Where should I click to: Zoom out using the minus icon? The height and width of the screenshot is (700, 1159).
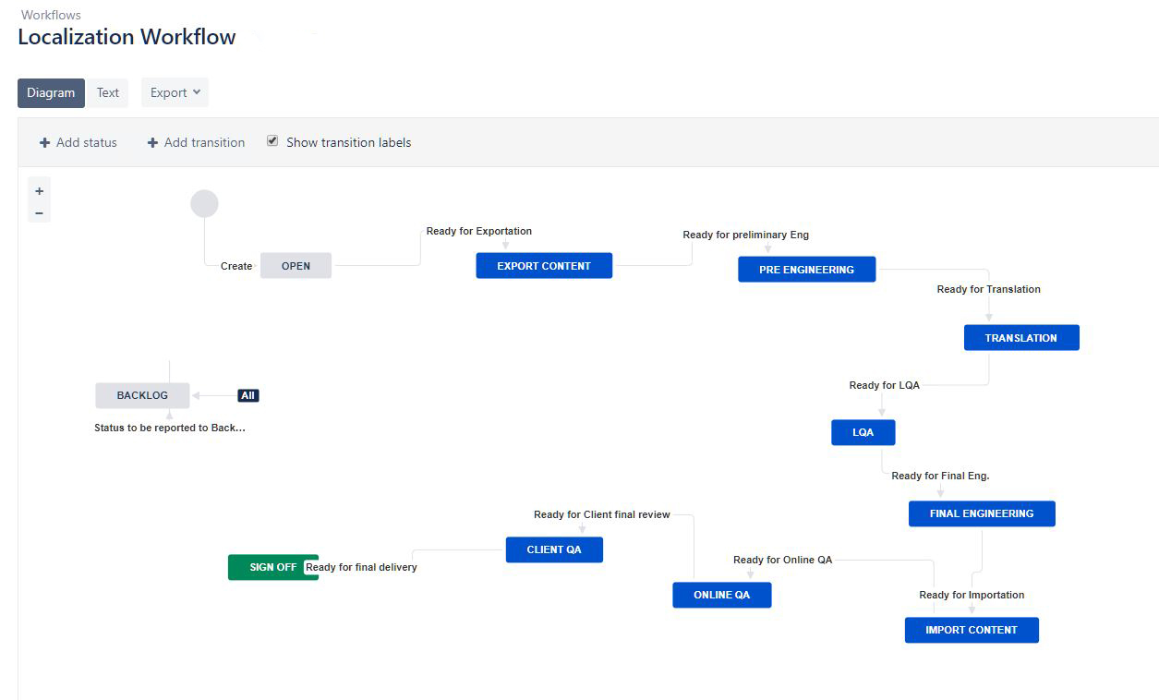[x=39, y=211]
